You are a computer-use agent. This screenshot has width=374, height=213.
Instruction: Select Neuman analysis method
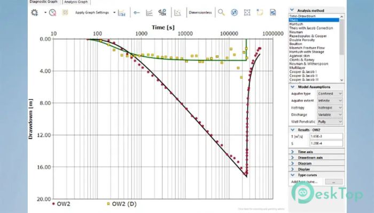(x=296, y=32)
